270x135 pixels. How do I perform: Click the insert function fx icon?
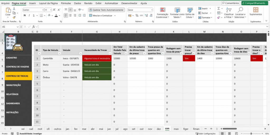[x=33, y=27]
